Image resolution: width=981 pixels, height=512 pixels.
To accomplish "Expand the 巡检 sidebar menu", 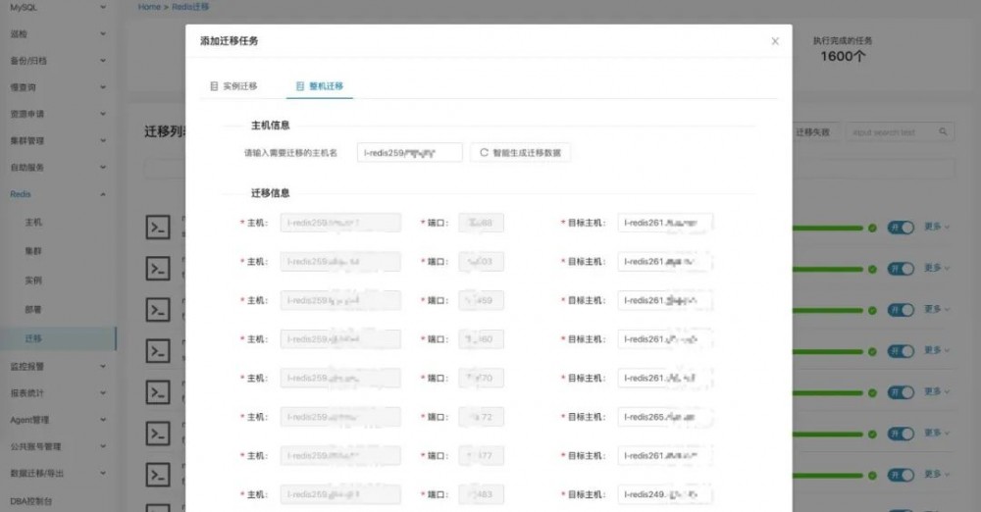I will pos(58,33).
